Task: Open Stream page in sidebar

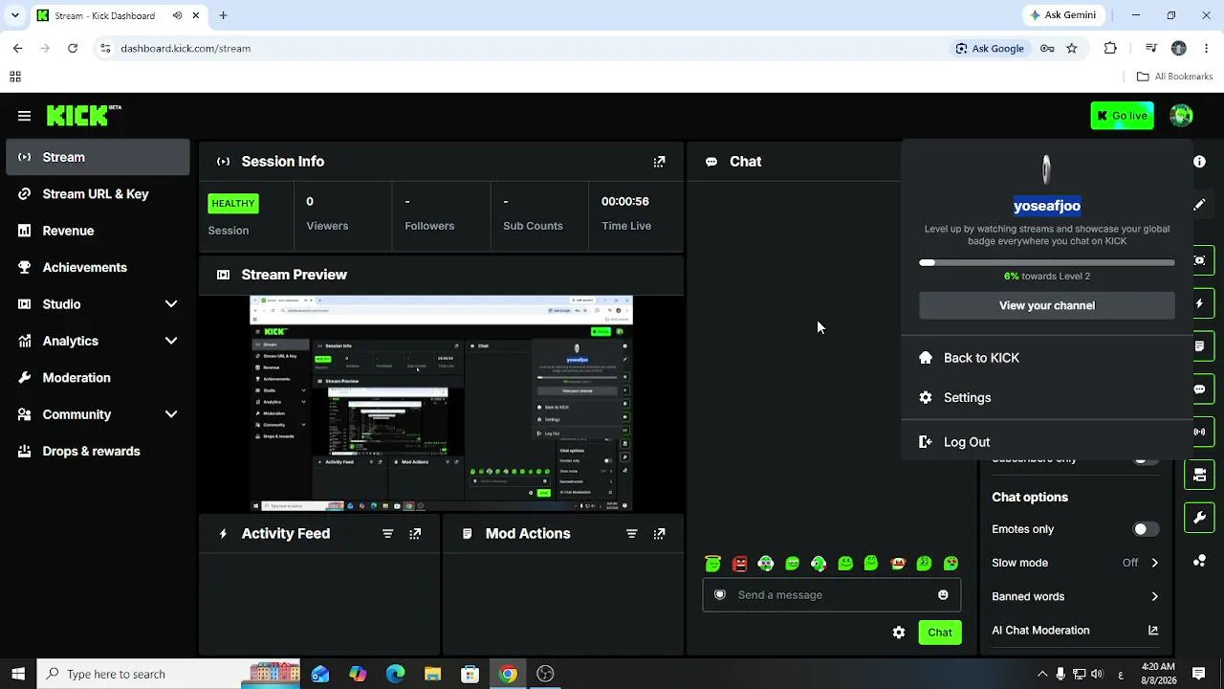Action: (98, 157)
